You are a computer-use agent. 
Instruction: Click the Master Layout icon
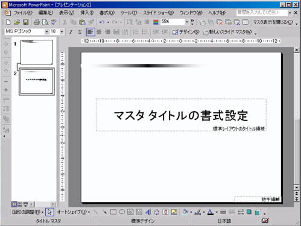tap(246, 22)
